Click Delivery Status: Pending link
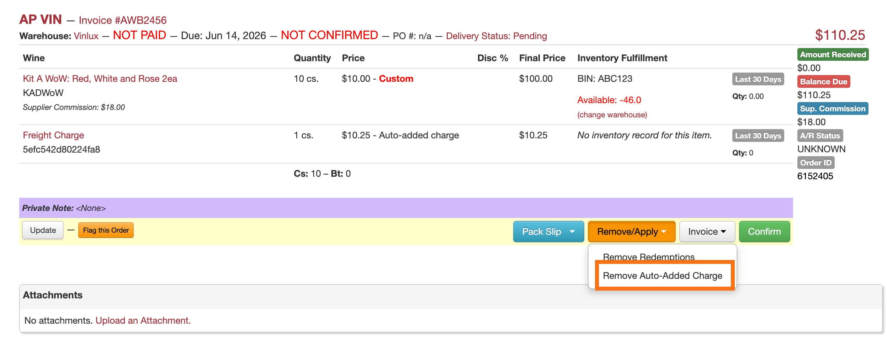 [x=496, y=36]
